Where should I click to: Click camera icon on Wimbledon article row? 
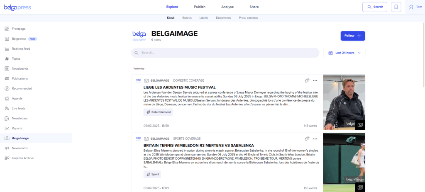(x=147, y=139)
